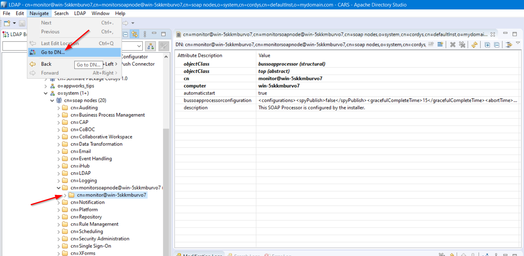524x256 pixels.
Task: Open the New wizard dropdown arrow
Action: click(14, 23)
